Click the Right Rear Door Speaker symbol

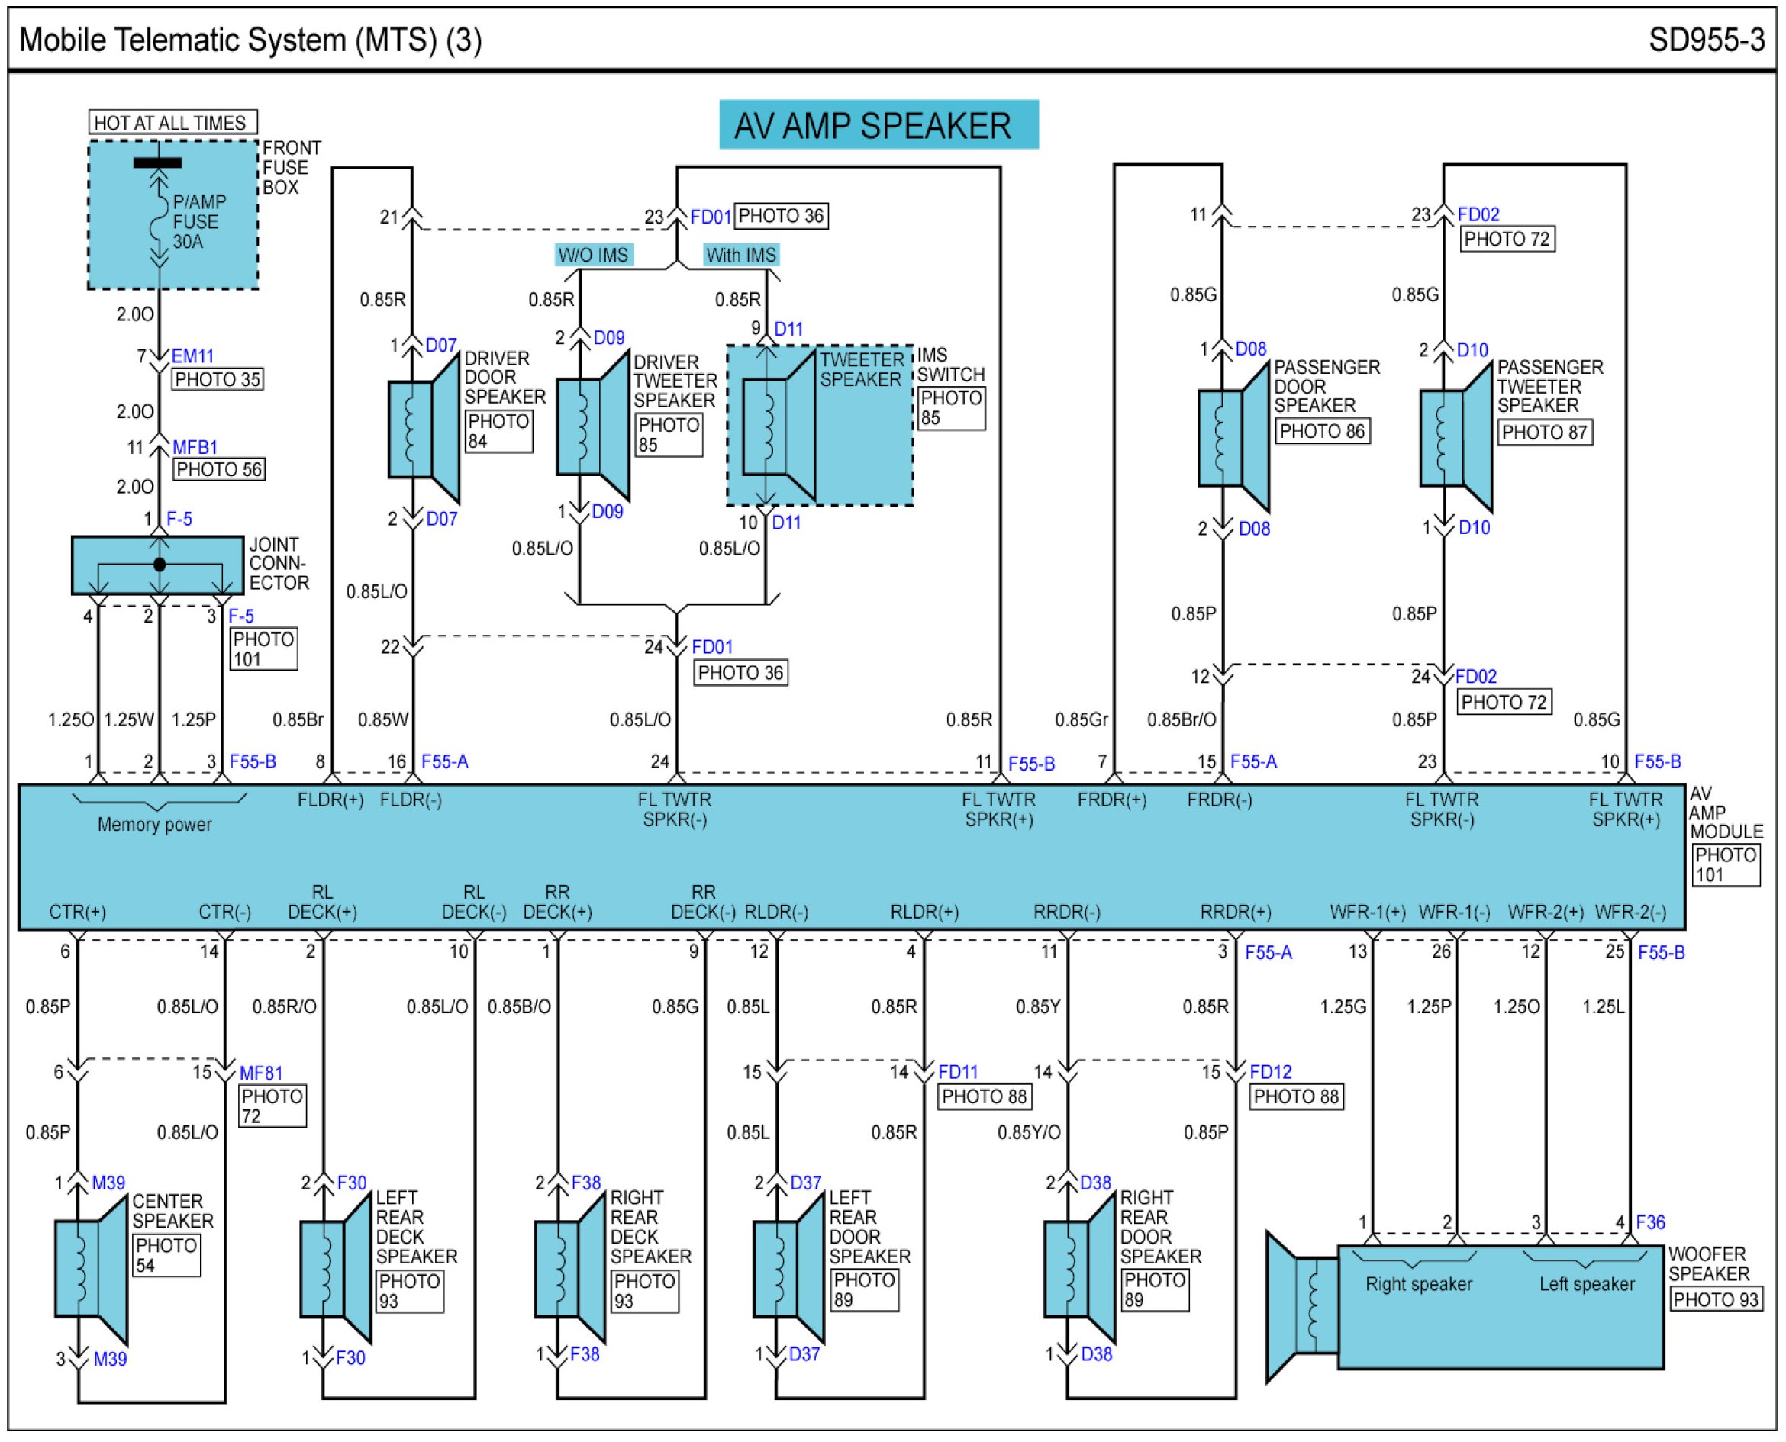[1079, 1268]
